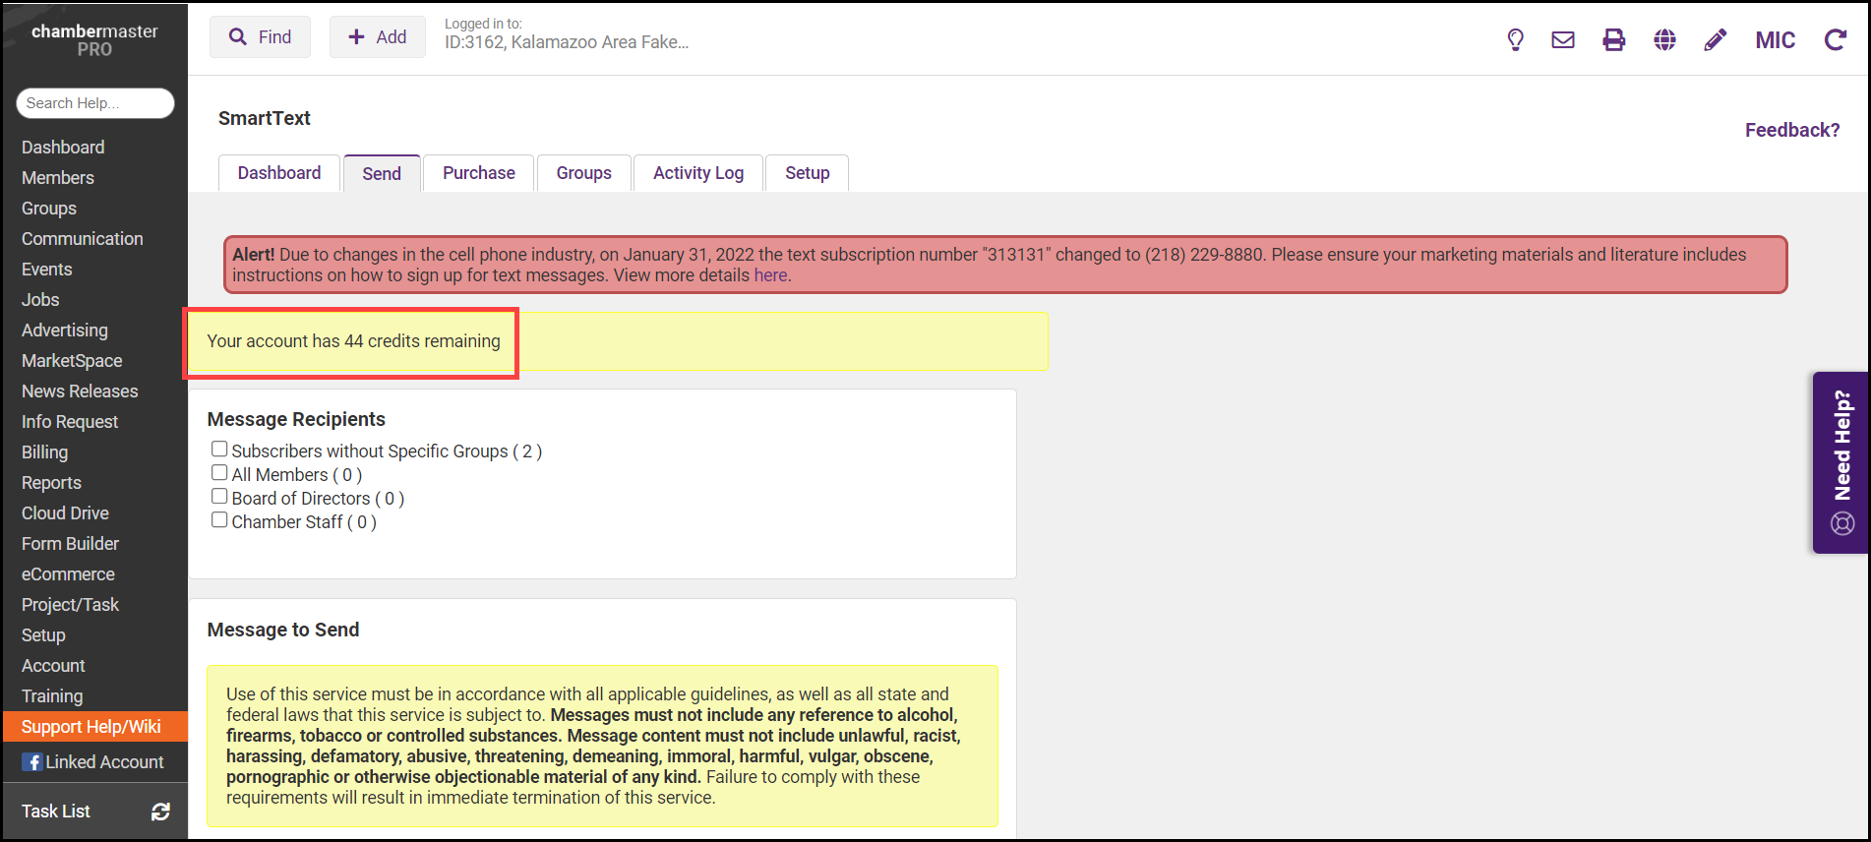The height and width of the screenshot is (842, 1871).
Task: Check Subscribers without Specific Groups
Action: [x=219, y=450]
